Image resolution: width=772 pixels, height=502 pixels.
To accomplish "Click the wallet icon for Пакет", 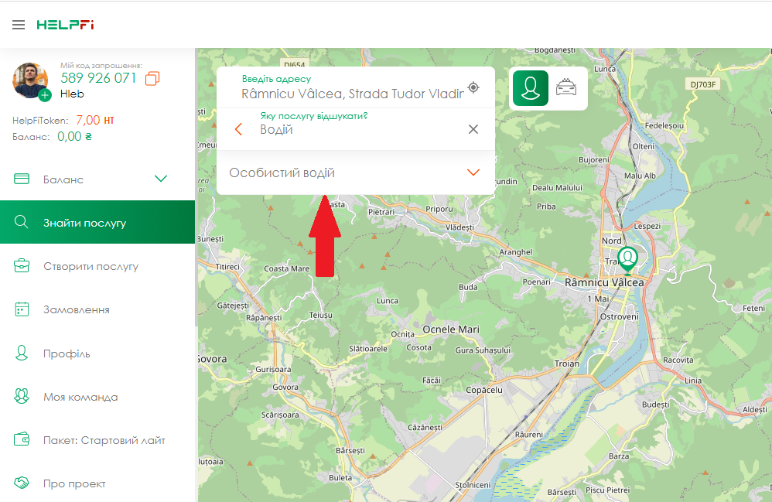I will (22, 440).
